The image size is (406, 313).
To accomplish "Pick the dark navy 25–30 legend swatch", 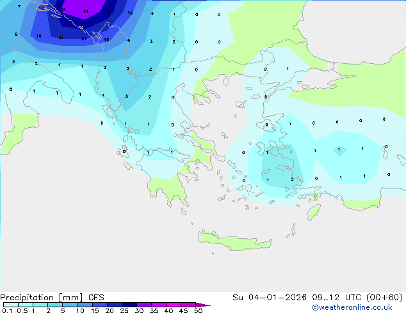I will (x=129, y=305).
